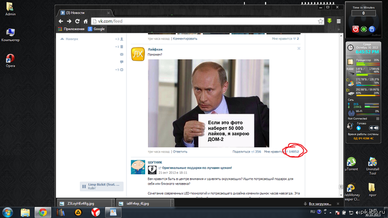Hide the Лайфхак post with its X

coord(299,49)
